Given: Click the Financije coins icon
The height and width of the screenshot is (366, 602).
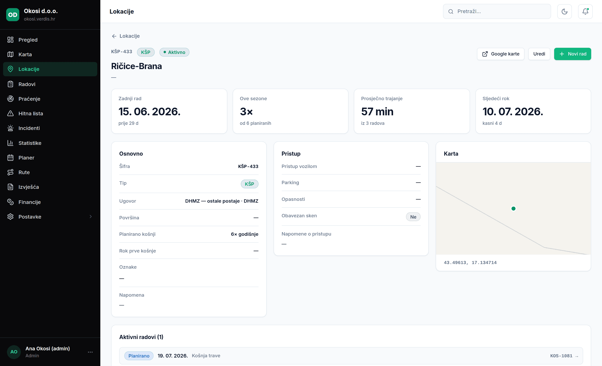Looking at the screenshot, I should 10,202.
